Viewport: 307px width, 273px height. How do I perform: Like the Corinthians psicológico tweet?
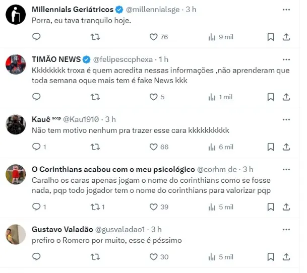pos(154,207)
